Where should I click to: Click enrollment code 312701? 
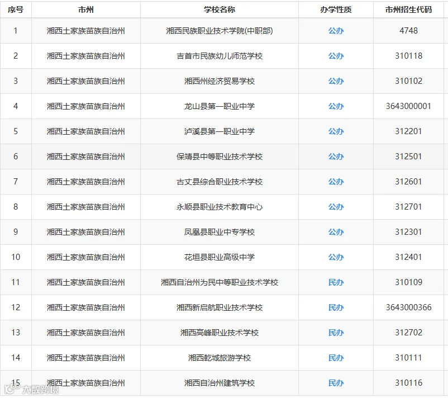pos(408,207)
